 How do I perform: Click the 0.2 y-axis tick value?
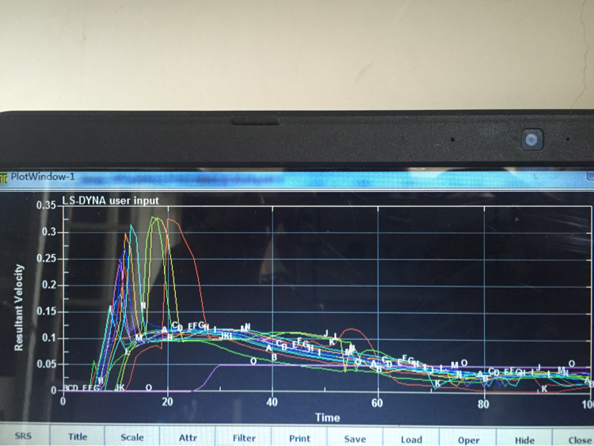coord(49,285)
